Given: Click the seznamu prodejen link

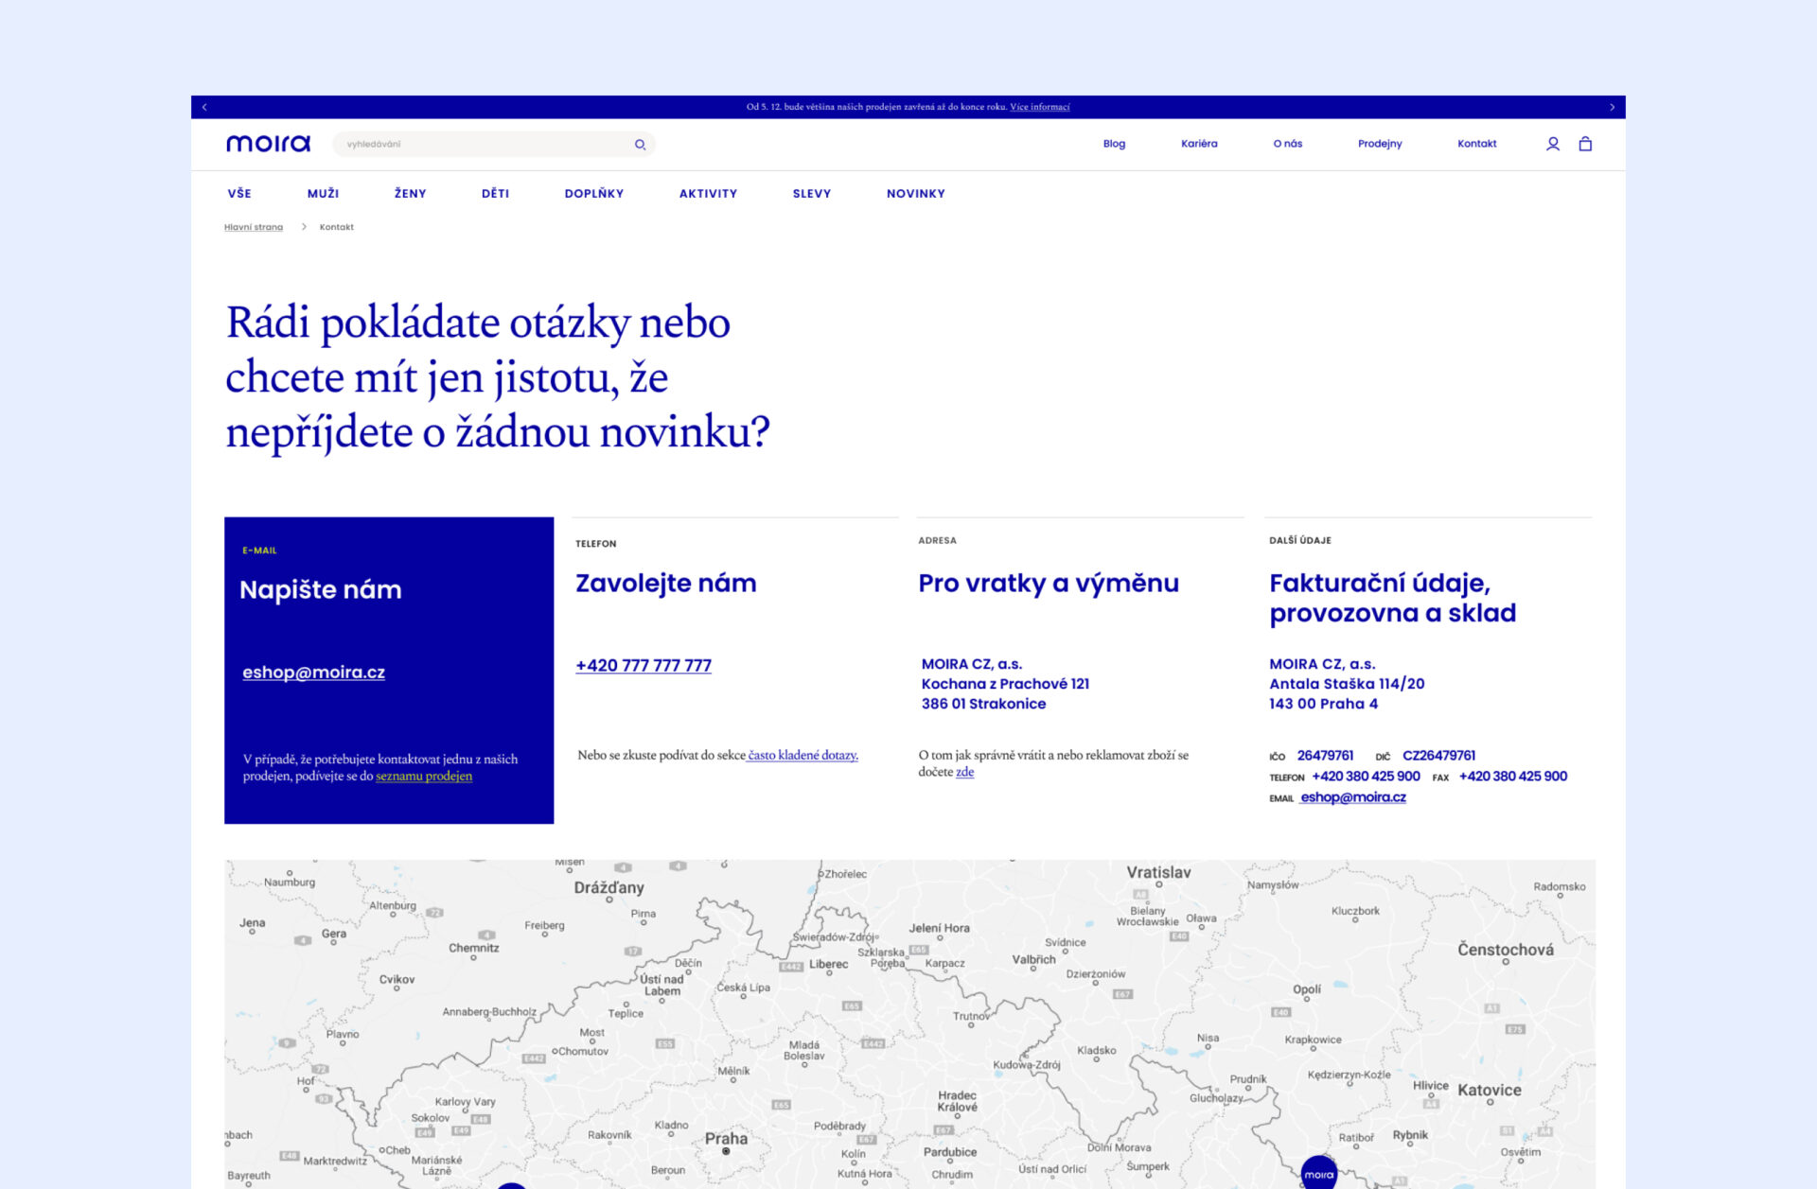Looking at the screenshot, I should [423, 777].
